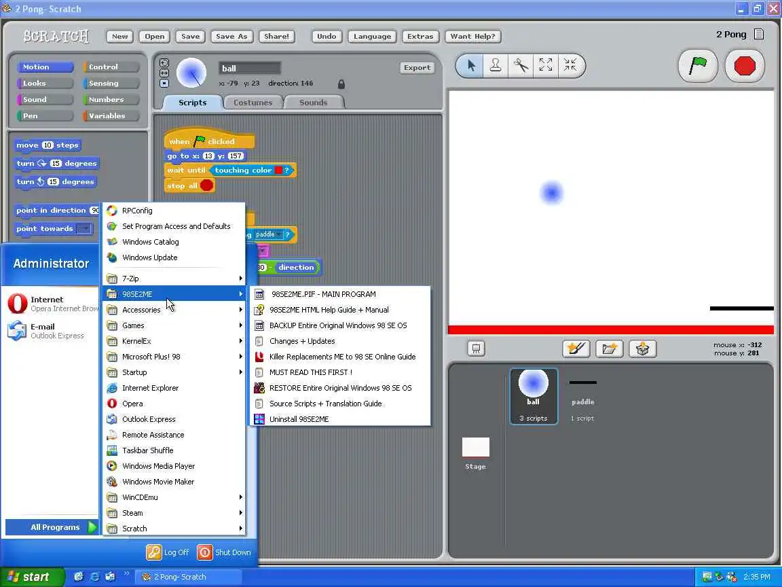Expand the Accessories submenu

tap(174, 310)
